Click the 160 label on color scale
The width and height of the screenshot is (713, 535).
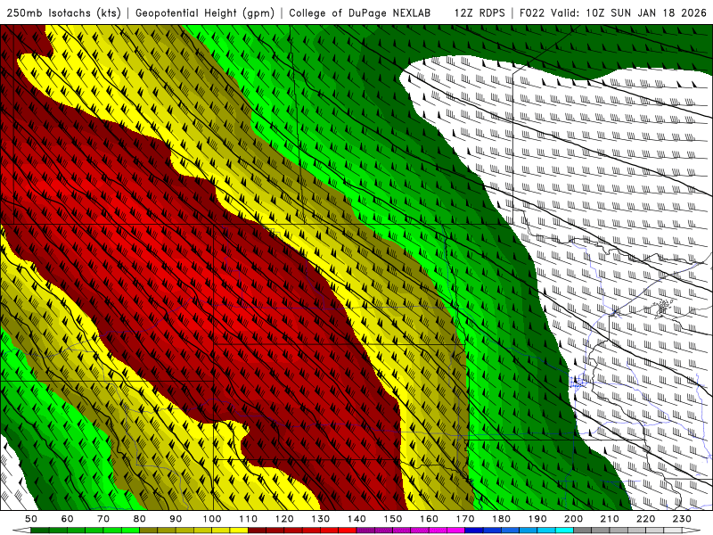coord(429,519)
